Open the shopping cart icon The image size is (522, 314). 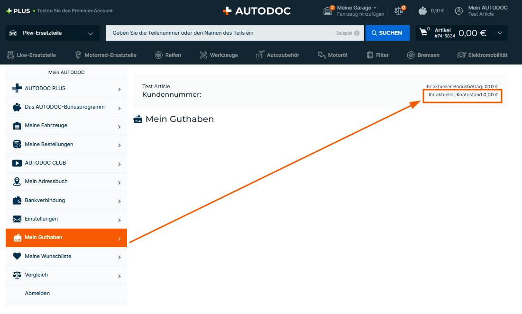[x=424, y=33]
